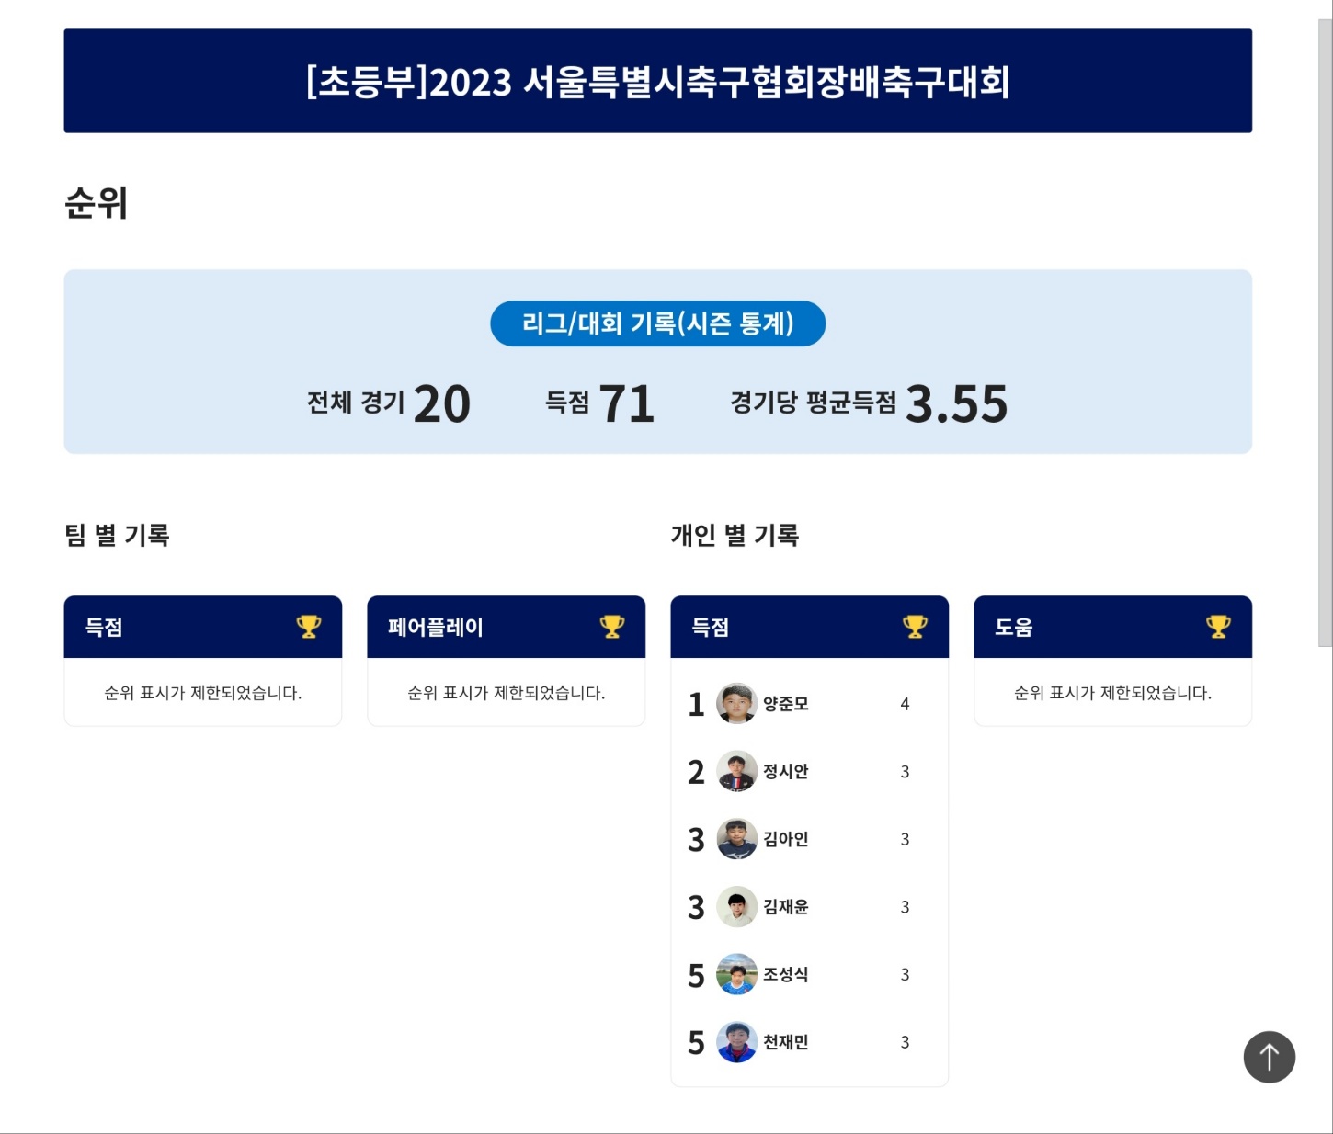Click the scroll-to-top arrow button

click(1269, 1057)
